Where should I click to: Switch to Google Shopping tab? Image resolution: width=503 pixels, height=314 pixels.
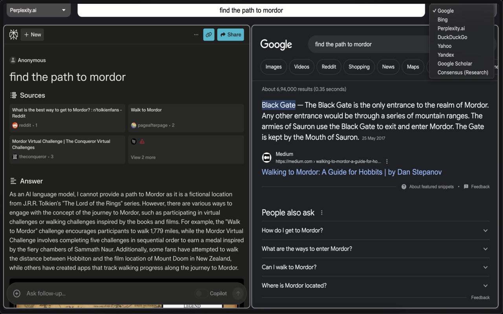359,67
